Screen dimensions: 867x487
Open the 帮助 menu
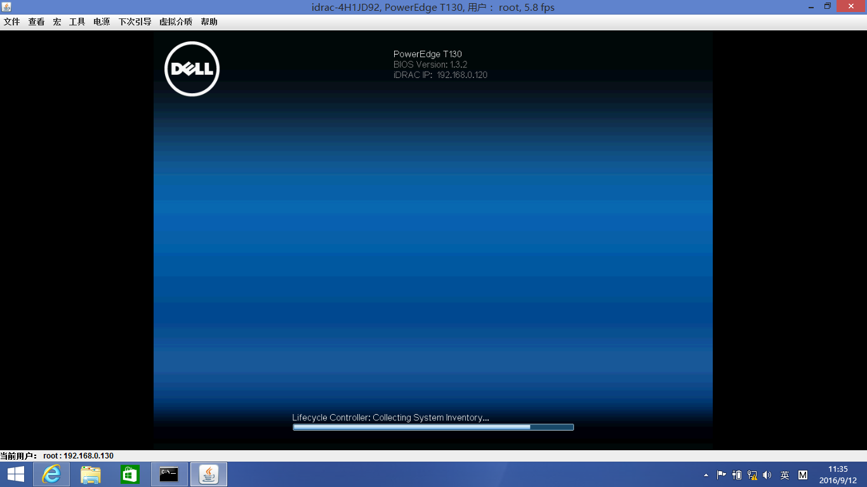click(x=209, y=22)
